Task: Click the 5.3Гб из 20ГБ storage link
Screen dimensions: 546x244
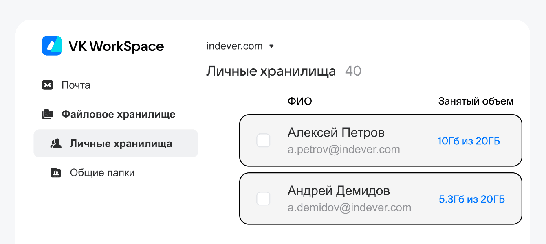Action: click(471, 199)
